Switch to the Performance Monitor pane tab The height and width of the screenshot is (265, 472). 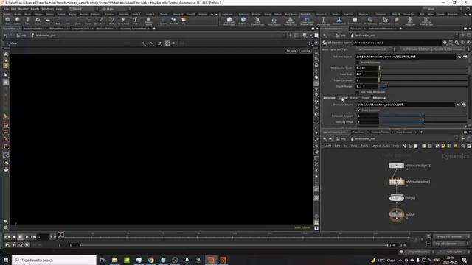[x=381, y=29]
